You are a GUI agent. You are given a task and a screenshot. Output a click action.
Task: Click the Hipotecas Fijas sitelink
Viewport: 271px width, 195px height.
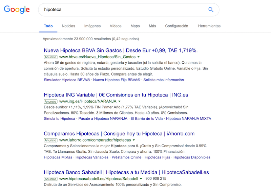click(x=157, y=157)
